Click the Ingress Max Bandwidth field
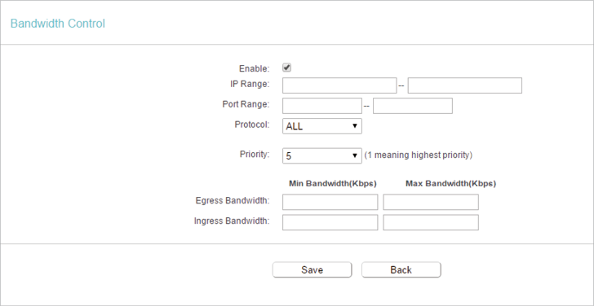This screenshot has width=594, height=306. click(431, 222)
